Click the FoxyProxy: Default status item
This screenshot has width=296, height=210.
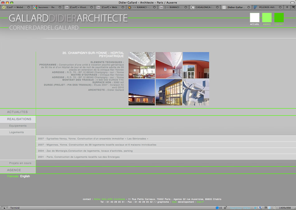click(x=240, y=208)
